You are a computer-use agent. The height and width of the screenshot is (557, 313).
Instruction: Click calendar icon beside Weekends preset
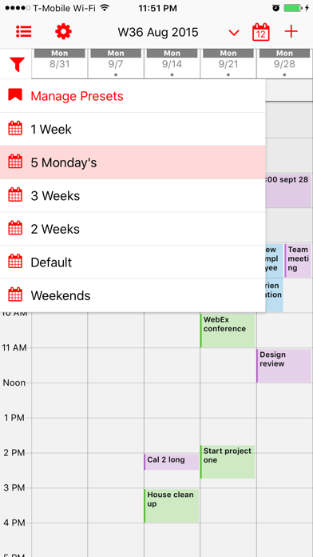coord(15,295)
